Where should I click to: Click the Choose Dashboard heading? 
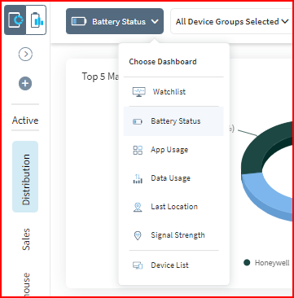click(x=163, y=62)
